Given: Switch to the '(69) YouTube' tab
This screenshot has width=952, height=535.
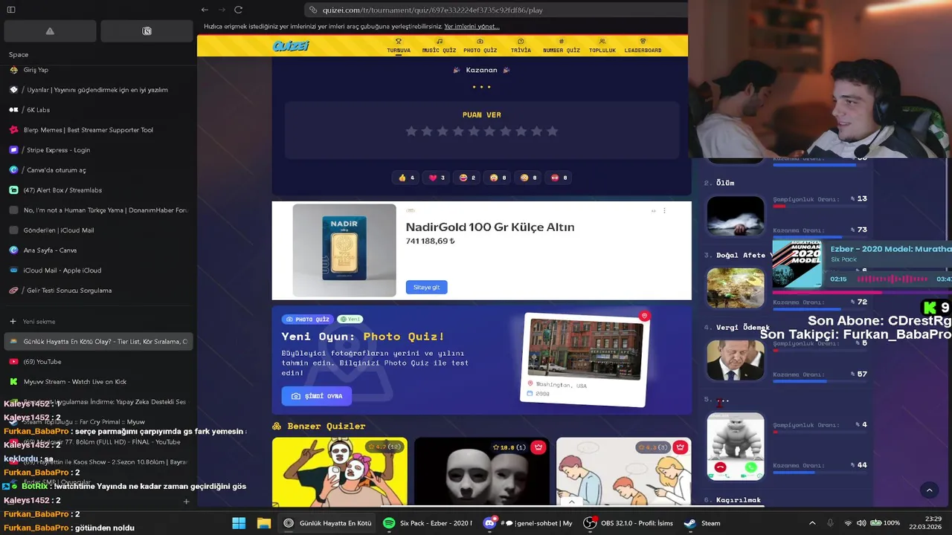Looking at the screenshot, I should click(98, 362).
